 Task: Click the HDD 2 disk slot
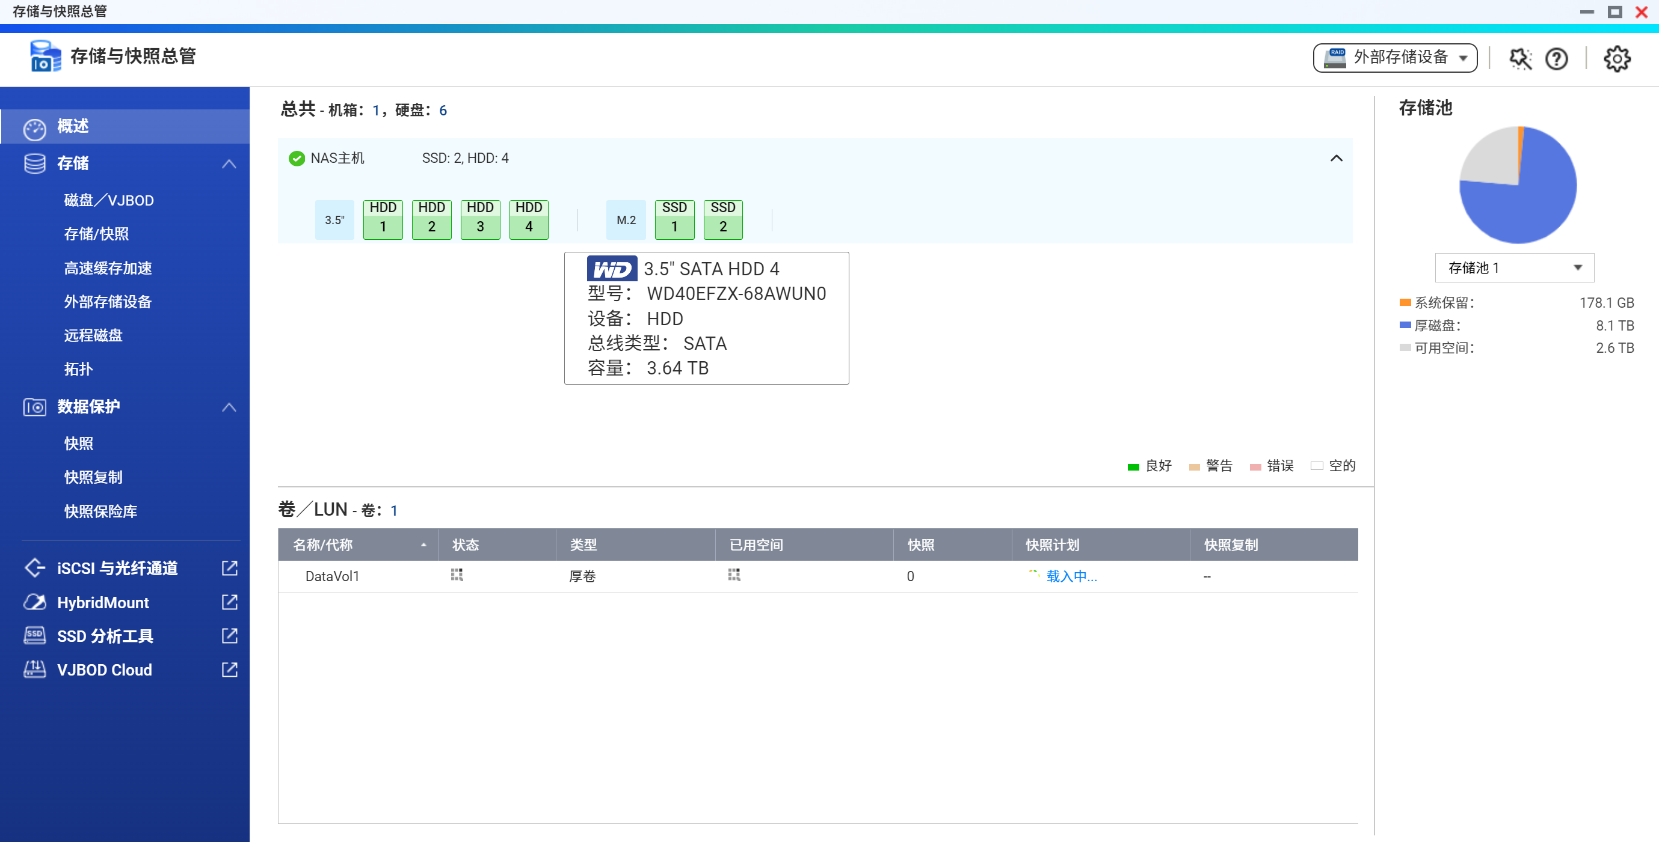coord(431,219)
